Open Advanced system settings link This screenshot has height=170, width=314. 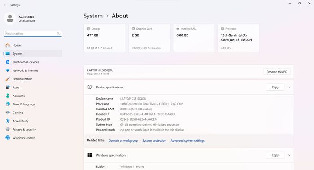[188, 141]
